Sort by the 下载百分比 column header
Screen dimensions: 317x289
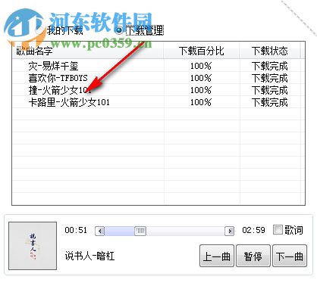coord(202,51)
